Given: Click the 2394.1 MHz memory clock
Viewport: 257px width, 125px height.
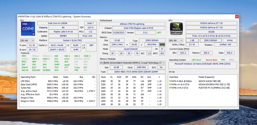Looking at the screenshot, I should (x=117, y=44).
